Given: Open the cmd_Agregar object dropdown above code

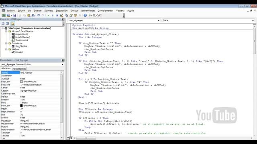Looking at the screenshot, I should pos(159,20).
